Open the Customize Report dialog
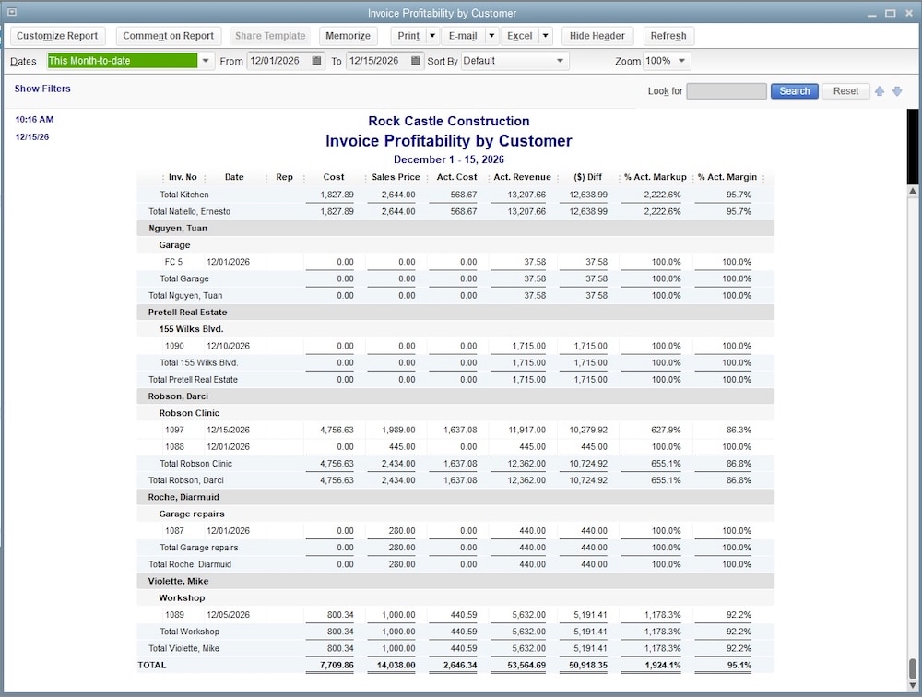Image resolution: width=922 pixels, height=697 pixels. (57, 35)
